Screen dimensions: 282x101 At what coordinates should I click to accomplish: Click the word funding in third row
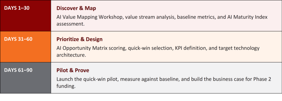(x=66, y=86)
